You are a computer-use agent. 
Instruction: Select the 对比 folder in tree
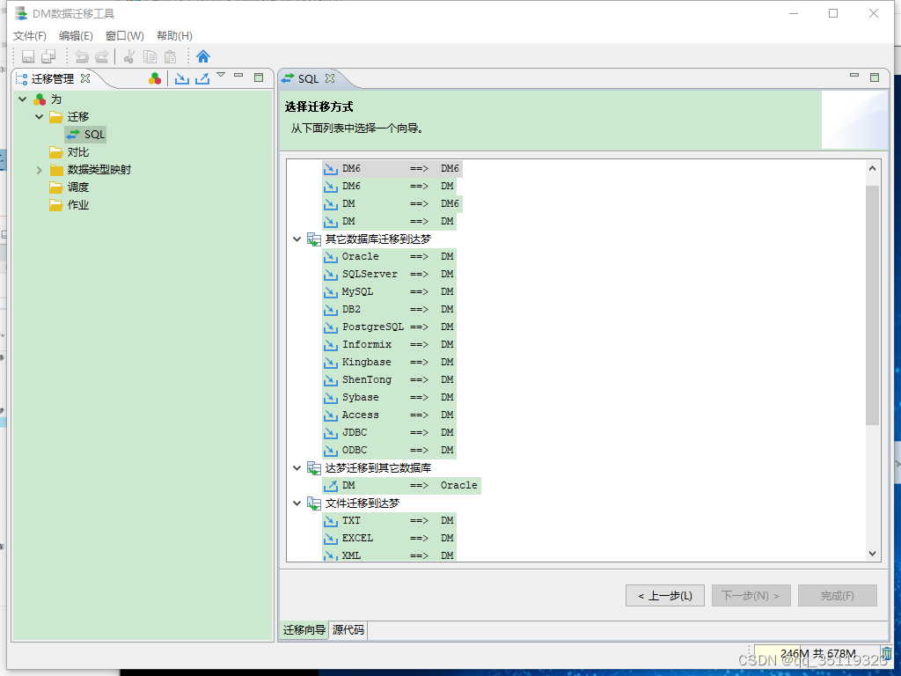[70, 152]
